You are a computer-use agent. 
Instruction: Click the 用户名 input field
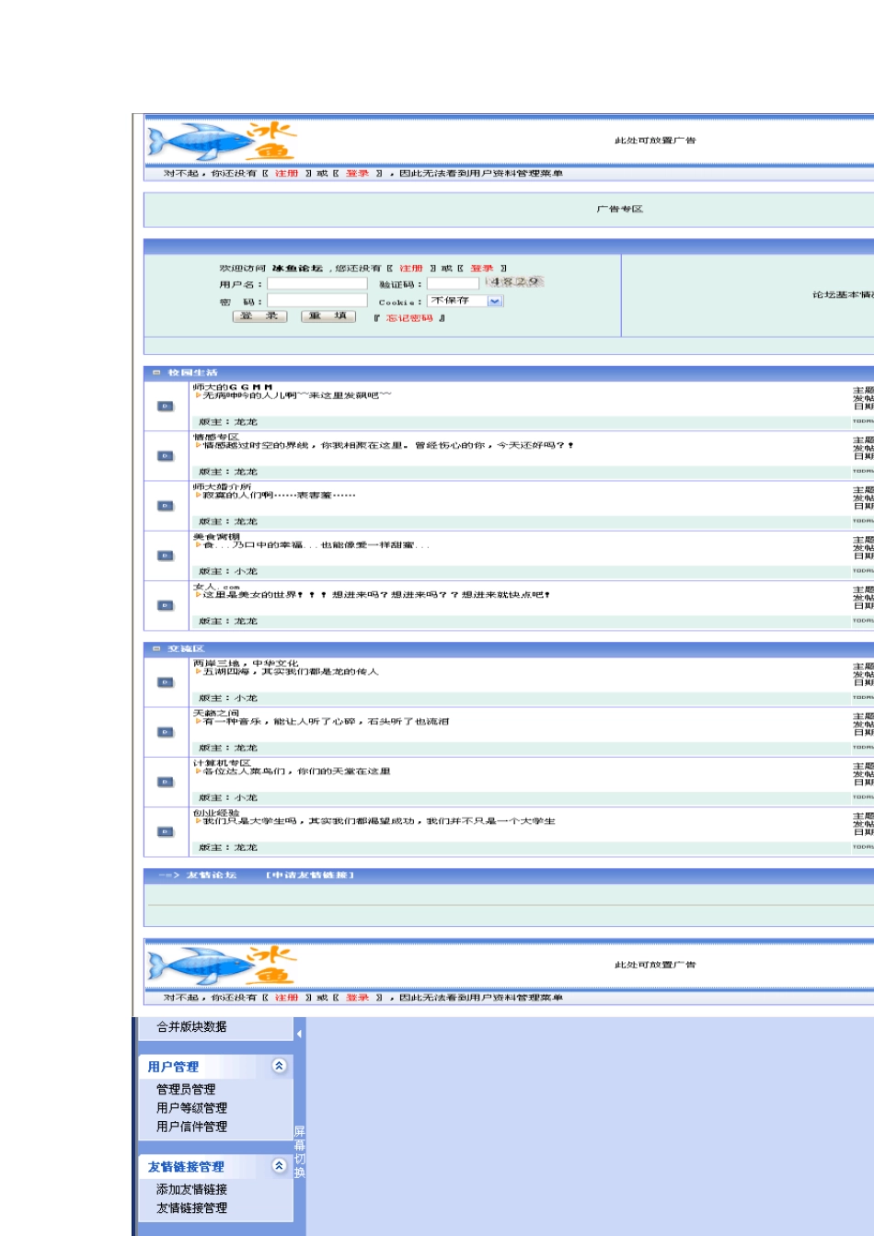(317, 284)
